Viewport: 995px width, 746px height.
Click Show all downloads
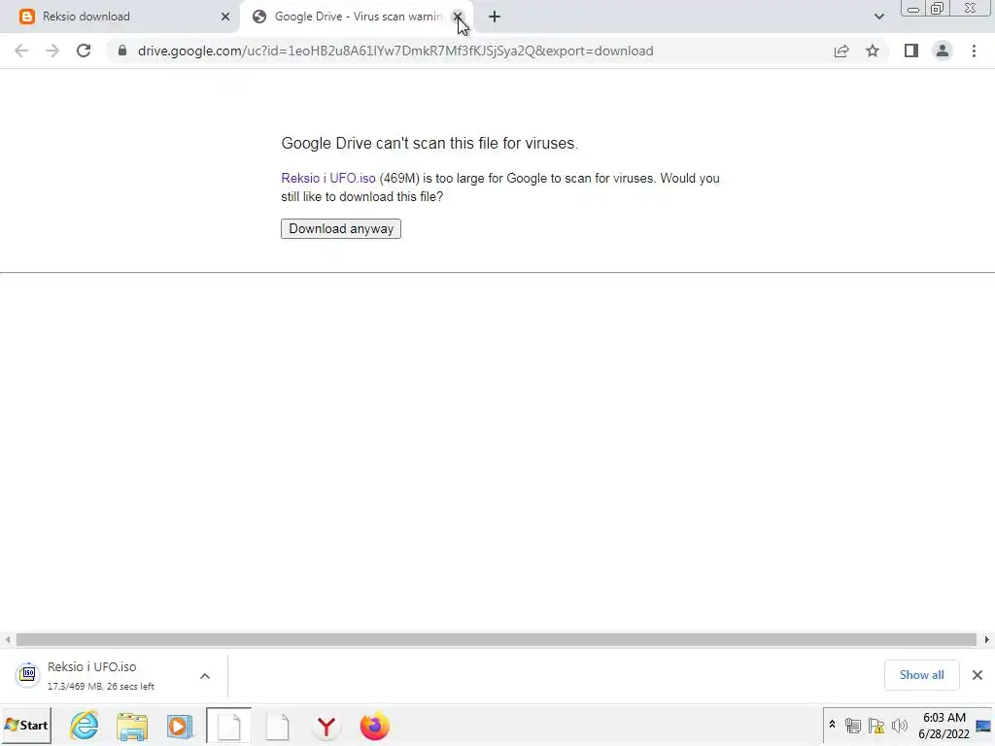coord(921,675)
